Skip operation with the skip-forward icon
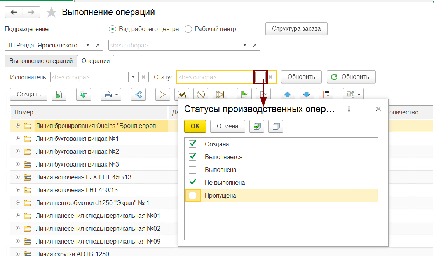The width and height of the screenshot is (434, 256). click(x=220, y=95)
